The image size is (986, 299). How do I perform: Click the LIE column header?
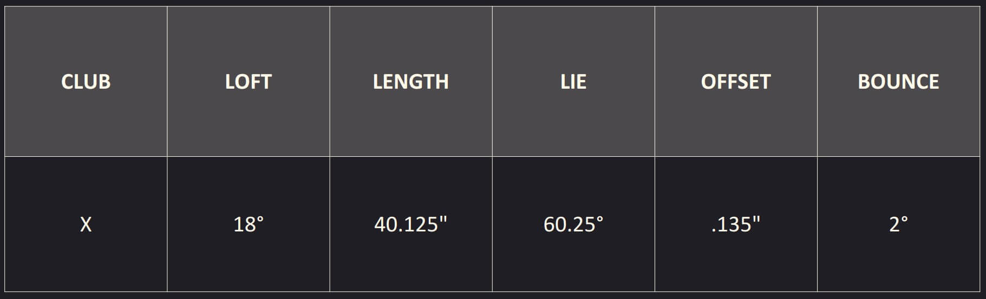coord(573,82)
